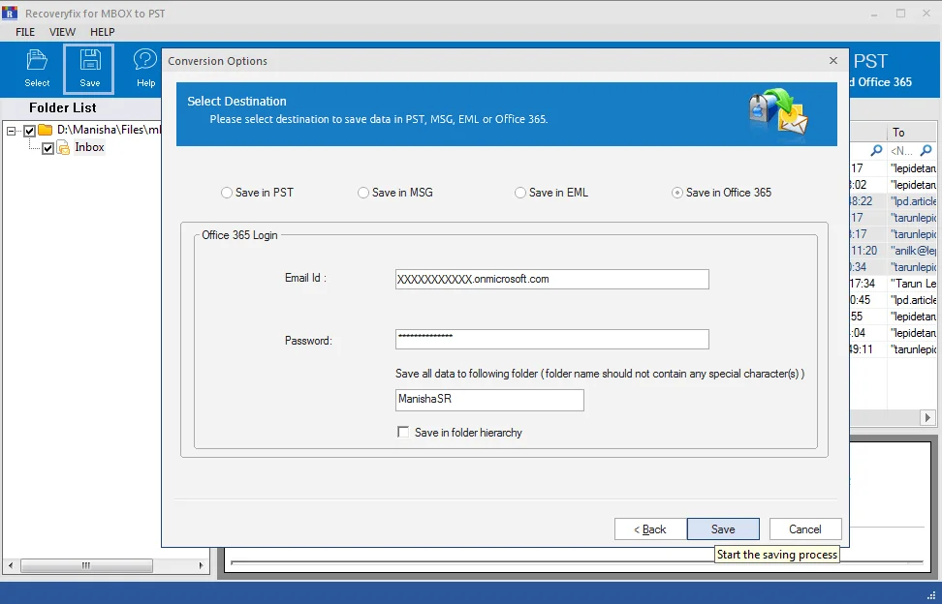Image resolution: width=942 pixels, height=604 pixels.
Task: Click the folder list horizontal scrollbar thumb
Action: 86,565
